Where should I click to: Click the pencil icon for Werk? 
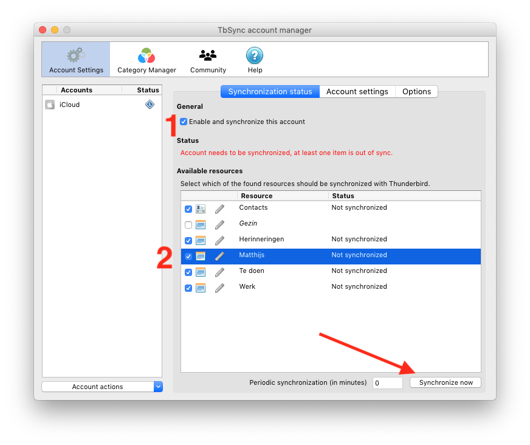tap(219, 288)
